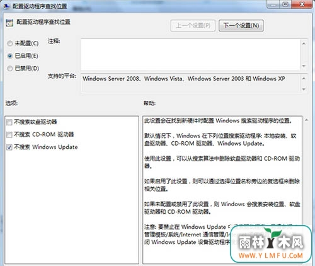This screenshot has width=315, height=266.
Task: Click the comment box scroll up arrow
Action: click(304, 43)
